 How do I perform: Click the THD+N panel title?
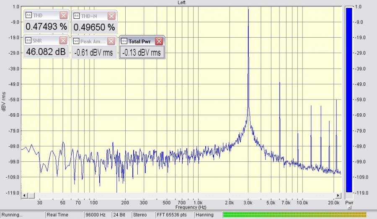point(89,16)
